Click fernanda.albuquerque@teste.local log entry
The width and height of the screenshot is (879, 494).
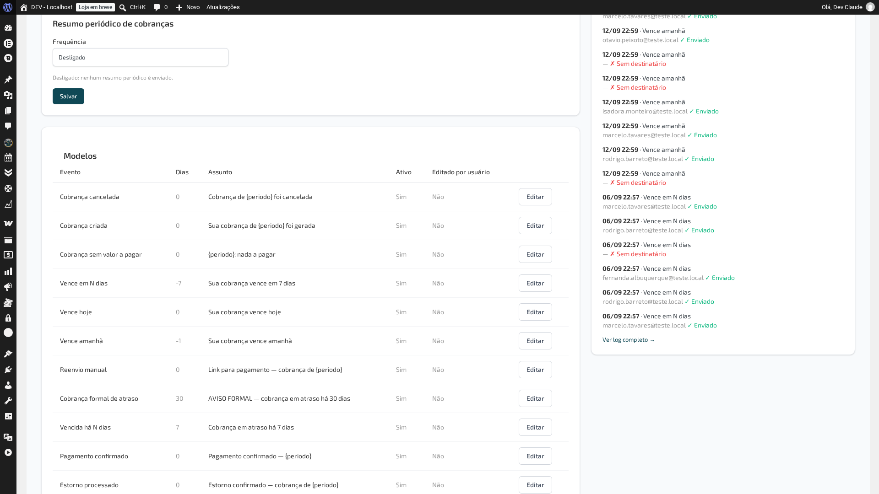coord(653,278)
